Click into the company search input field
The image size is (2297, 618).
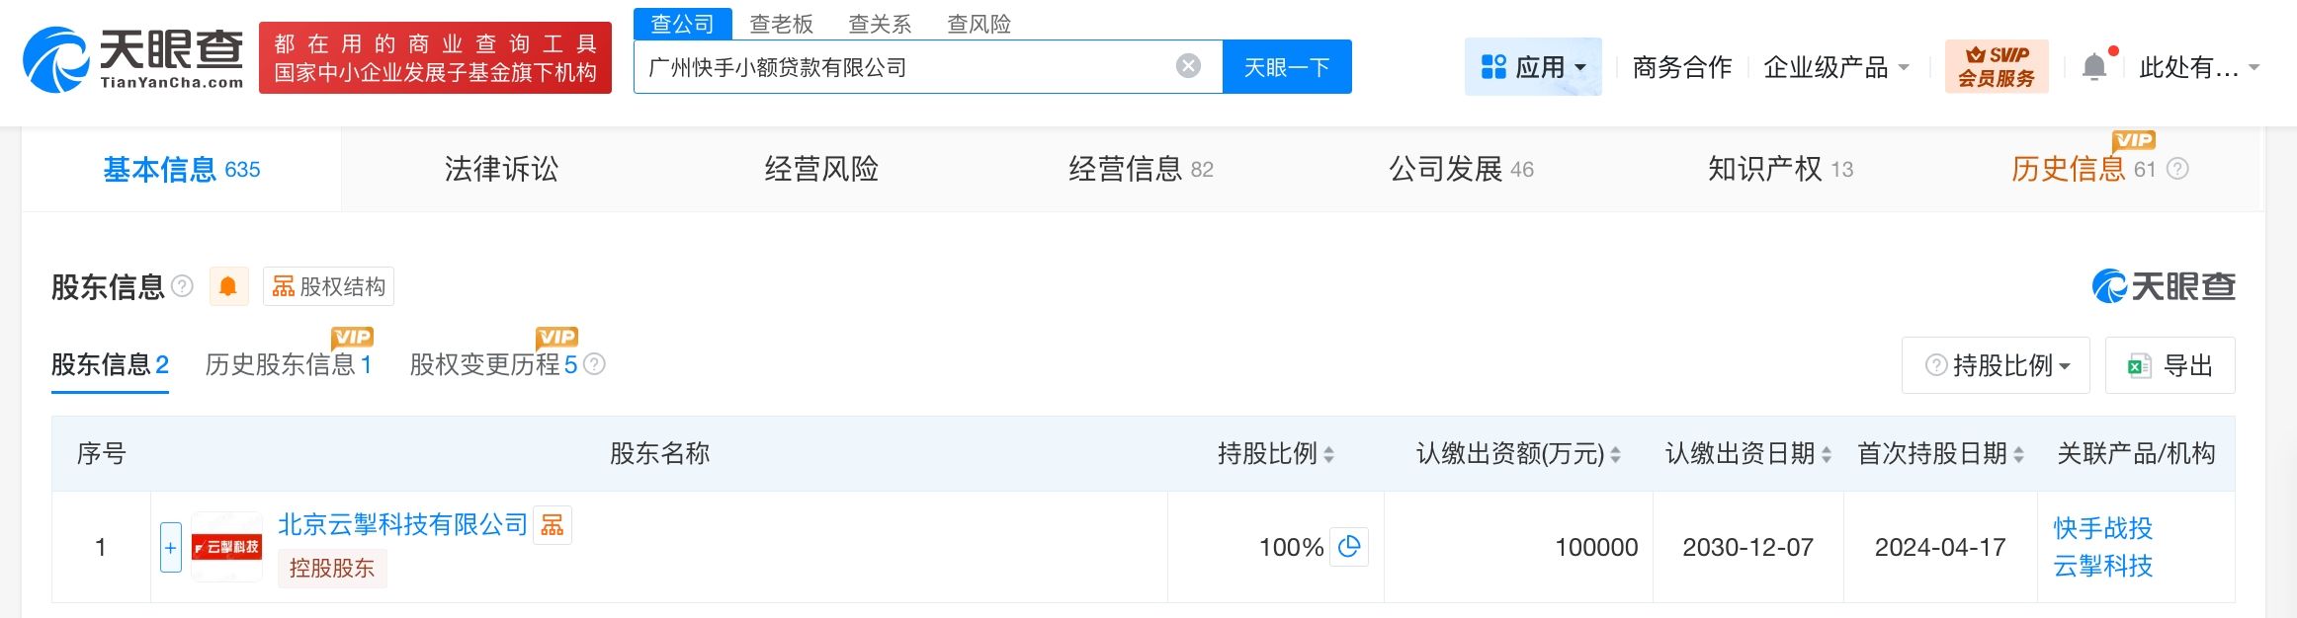coord(899,67)
